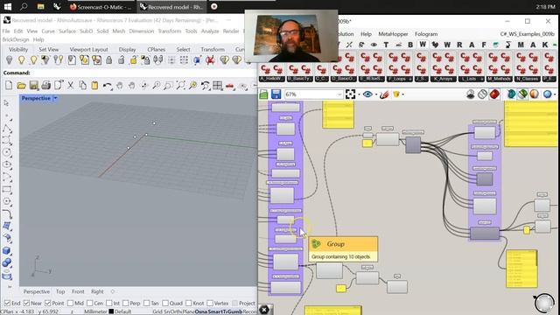Click the Grasshopper open file green icon
Image resolution: width=560 pixels, height=315 pixels.
[x=263, y=94]
